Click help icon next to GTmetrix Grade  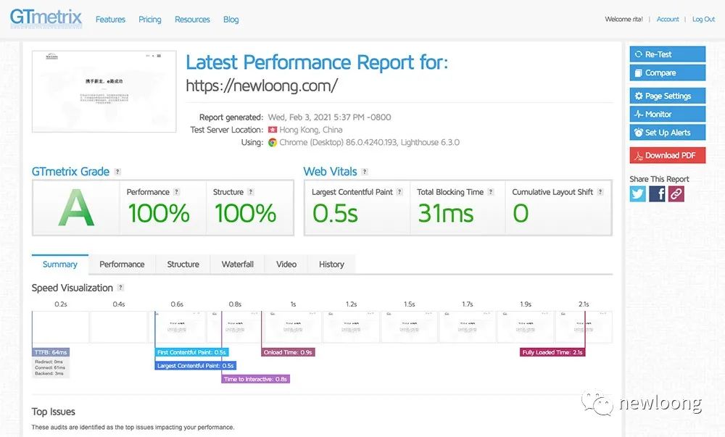click(117, 172)
